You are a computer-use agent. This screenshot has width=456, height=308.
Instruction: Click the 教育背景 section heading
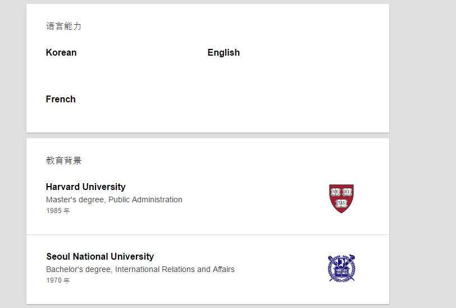[x=63, y=160]
